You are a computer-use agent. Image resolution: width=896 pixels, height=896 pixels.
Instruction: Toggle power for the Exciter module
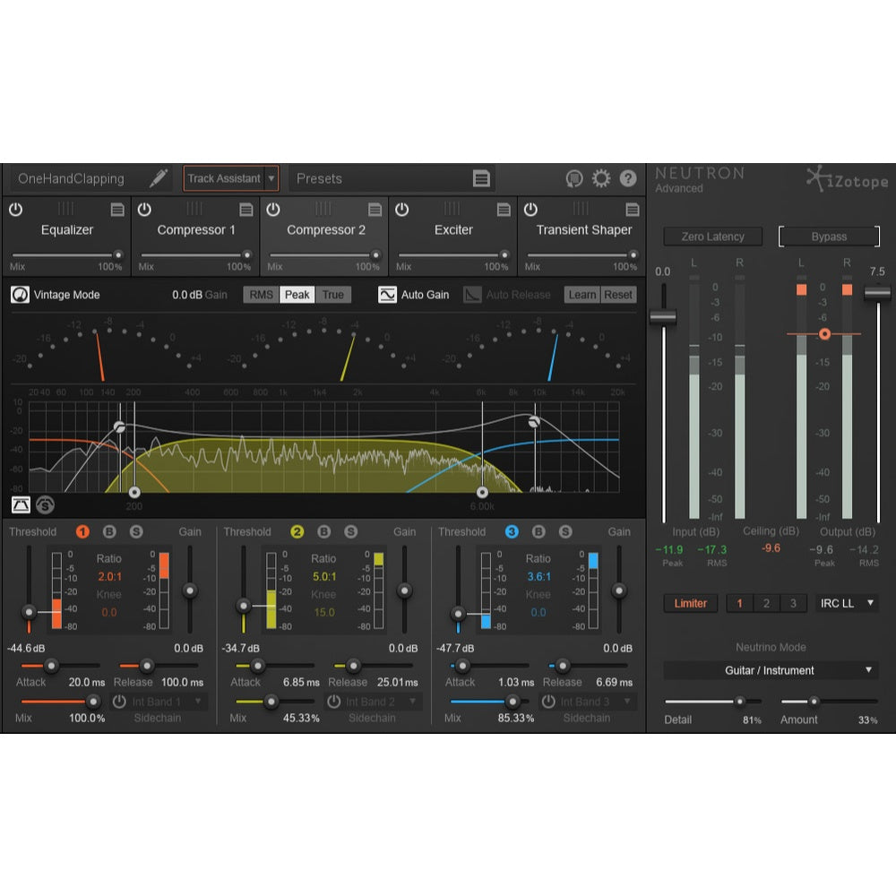(x=402, y=210)
